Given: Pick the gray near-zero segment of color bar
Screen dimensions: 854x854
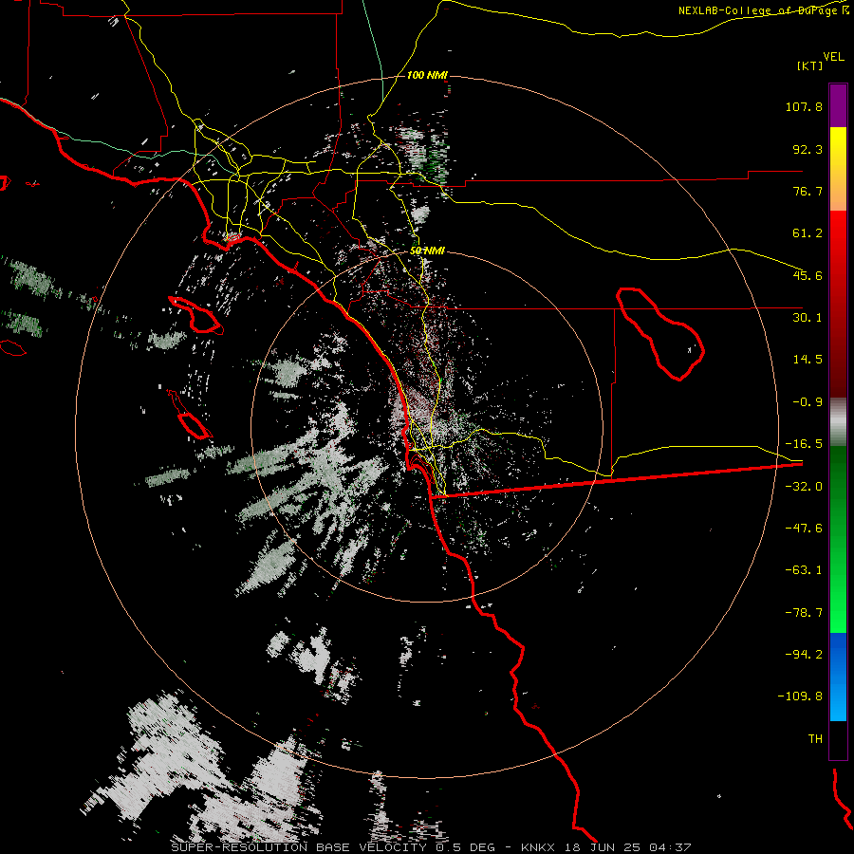Looking at the screenshot, I should click(x=838, y=422).
